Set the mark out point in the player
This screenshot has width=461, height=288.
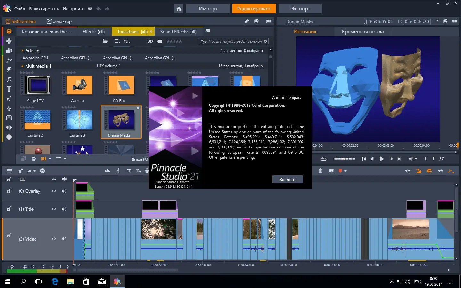click(x=433, y=159)
